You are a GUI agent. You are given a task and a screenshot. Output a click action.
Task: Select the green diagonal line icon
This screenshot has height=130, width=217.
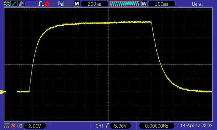(x=14, y=4)
